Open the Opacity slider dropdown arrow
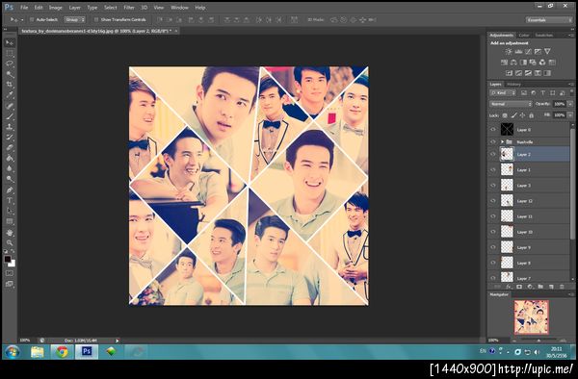The height and width of the screenshot is (379, 578). [570, 104]
